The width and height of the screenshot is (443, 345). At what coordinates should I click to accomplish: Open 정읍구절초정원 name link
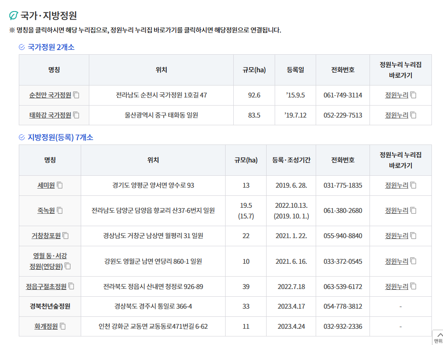point(46,286)
